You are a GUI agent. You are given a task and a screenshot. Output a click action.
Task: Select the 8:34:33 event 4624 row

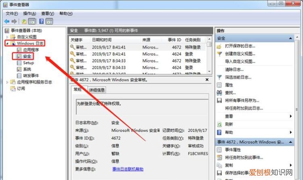[x=138, y=67]
